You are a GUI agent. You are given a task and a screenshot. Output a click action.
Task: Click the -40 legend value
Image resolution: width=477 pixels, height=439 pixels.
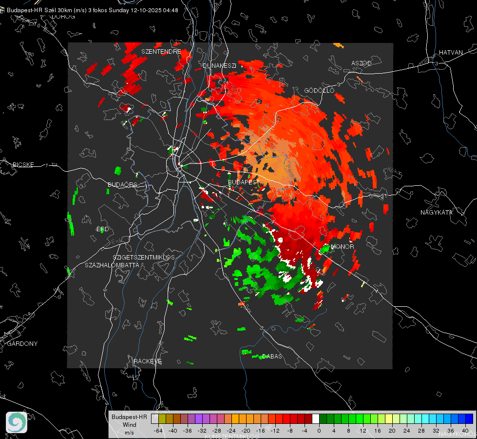click(173, 431)
